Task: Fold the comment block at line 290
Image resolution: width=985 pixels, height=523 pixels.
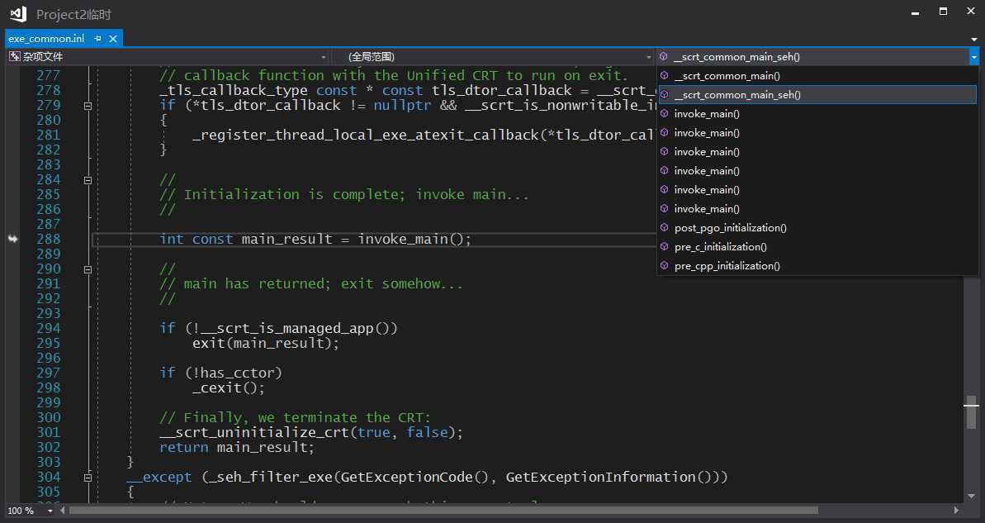Action: (x=88, y=269)
